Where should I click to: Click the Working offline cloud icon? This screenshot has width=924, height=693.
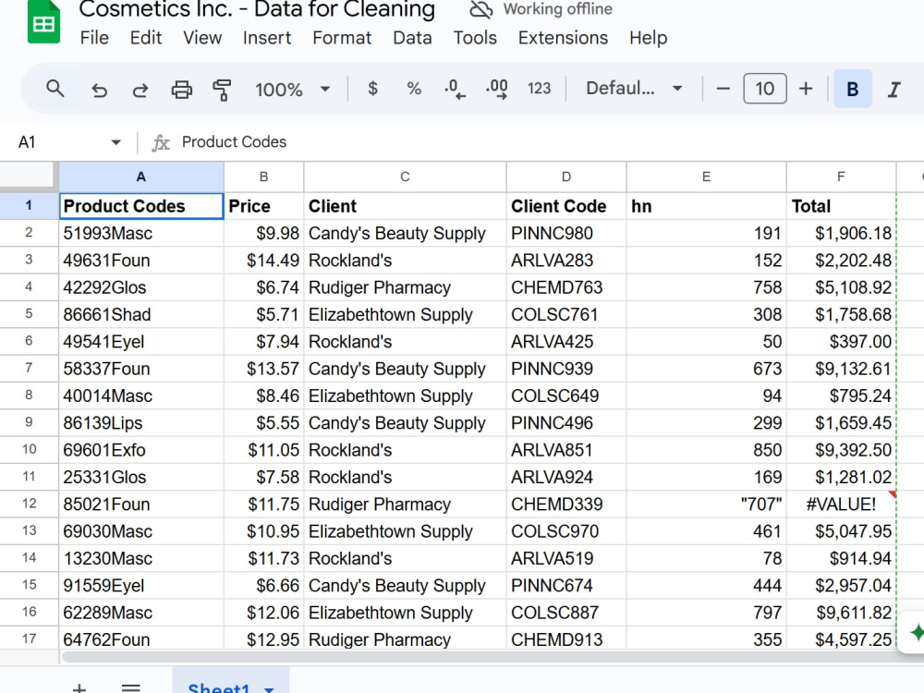[480, 9]
